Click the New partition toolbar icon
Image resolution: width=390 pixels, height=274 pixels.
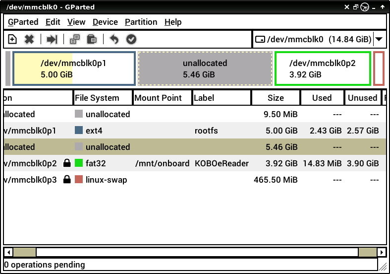coord(12,39)
